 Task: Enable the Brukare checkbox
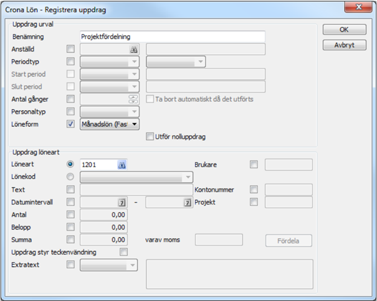coord(254,164)
